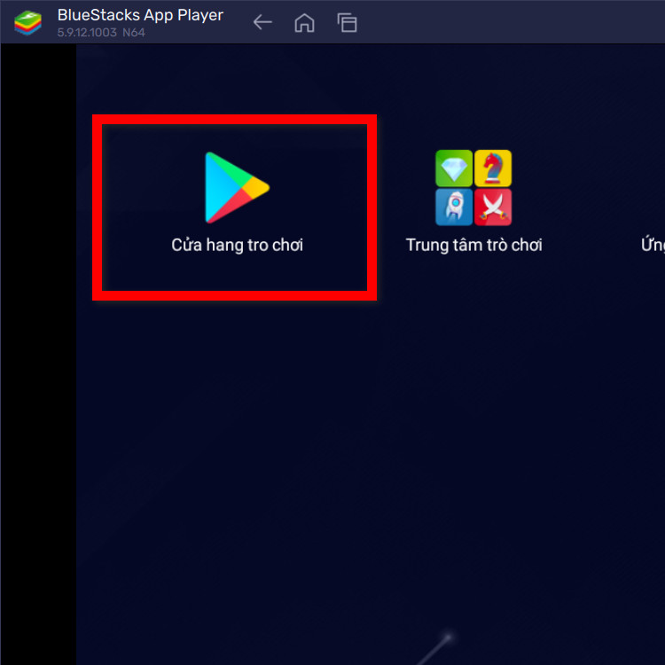Click the version text 5.9.12.1003 N64
The height and width of the screenshot is (665, 665).
point(101,33)
